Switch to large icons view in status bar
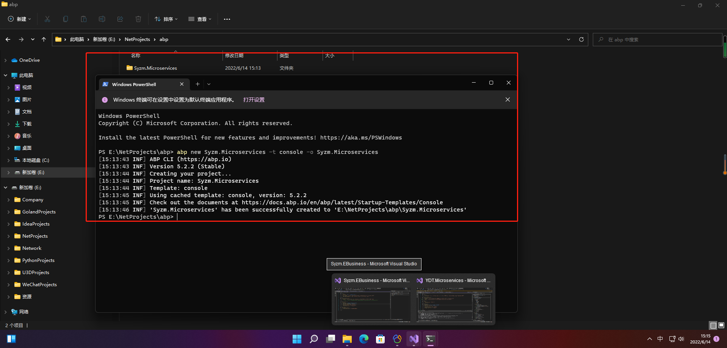The image size is (727, 348). tap(721, 326)
